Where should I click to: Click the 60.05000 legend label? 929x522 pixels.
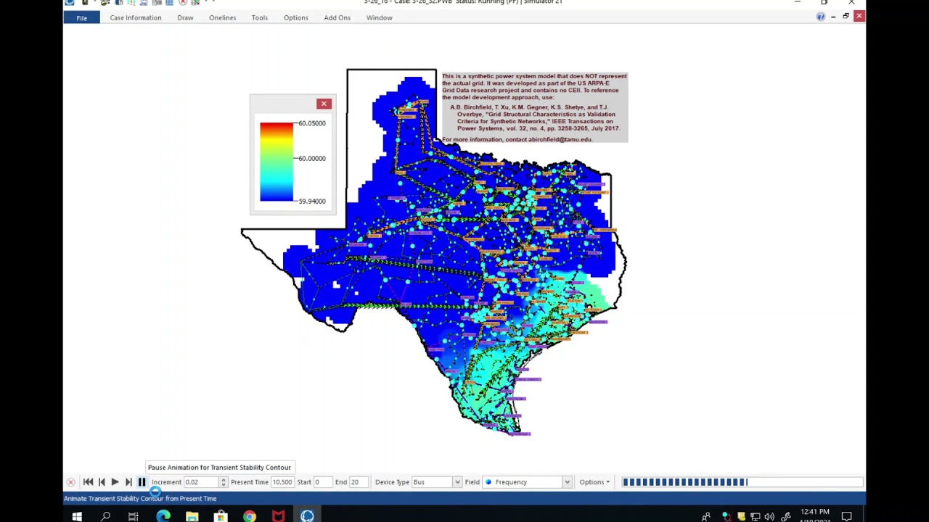pos(312,123)
